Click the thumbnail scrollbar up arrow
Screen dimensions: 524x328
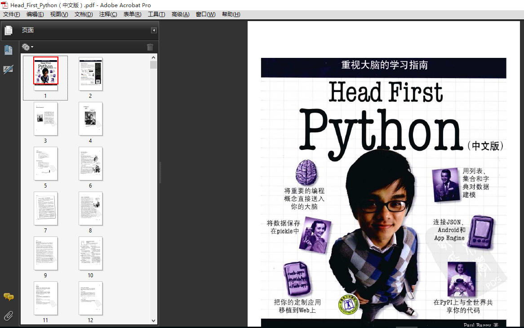point(153,57)
